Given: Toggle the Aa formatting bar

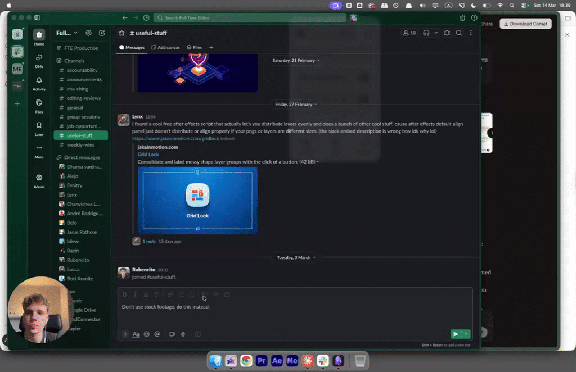Looking at the screenshot, I should coord(136,334).
